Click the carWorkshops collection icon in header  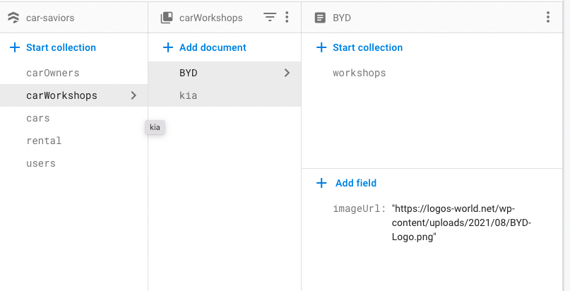[167, 18]
